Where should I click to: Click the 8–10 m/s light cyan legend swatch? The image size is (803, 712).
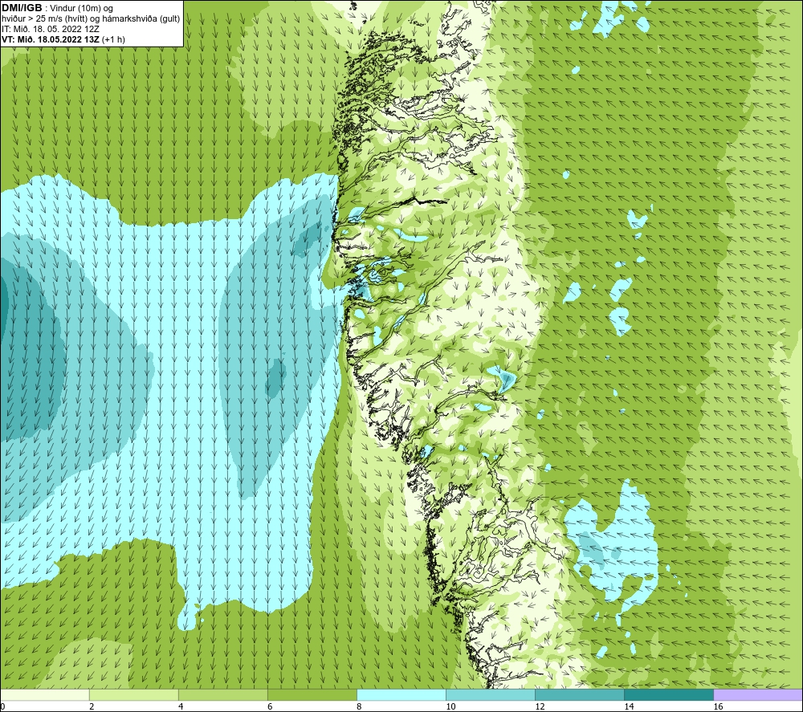click(401, 694)
